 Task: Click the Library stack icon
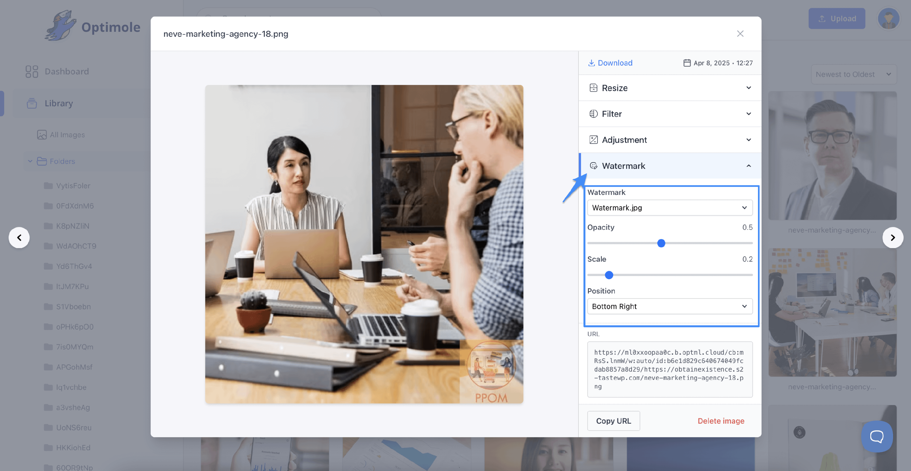coord(32,103)
